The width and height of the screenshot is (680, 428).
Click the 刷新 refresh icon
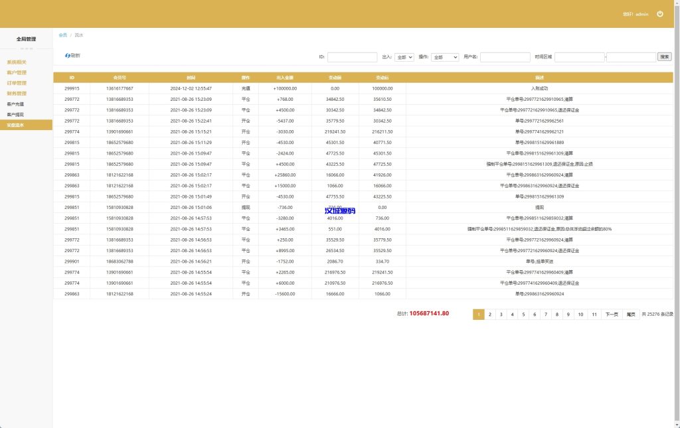coord(69,55)
